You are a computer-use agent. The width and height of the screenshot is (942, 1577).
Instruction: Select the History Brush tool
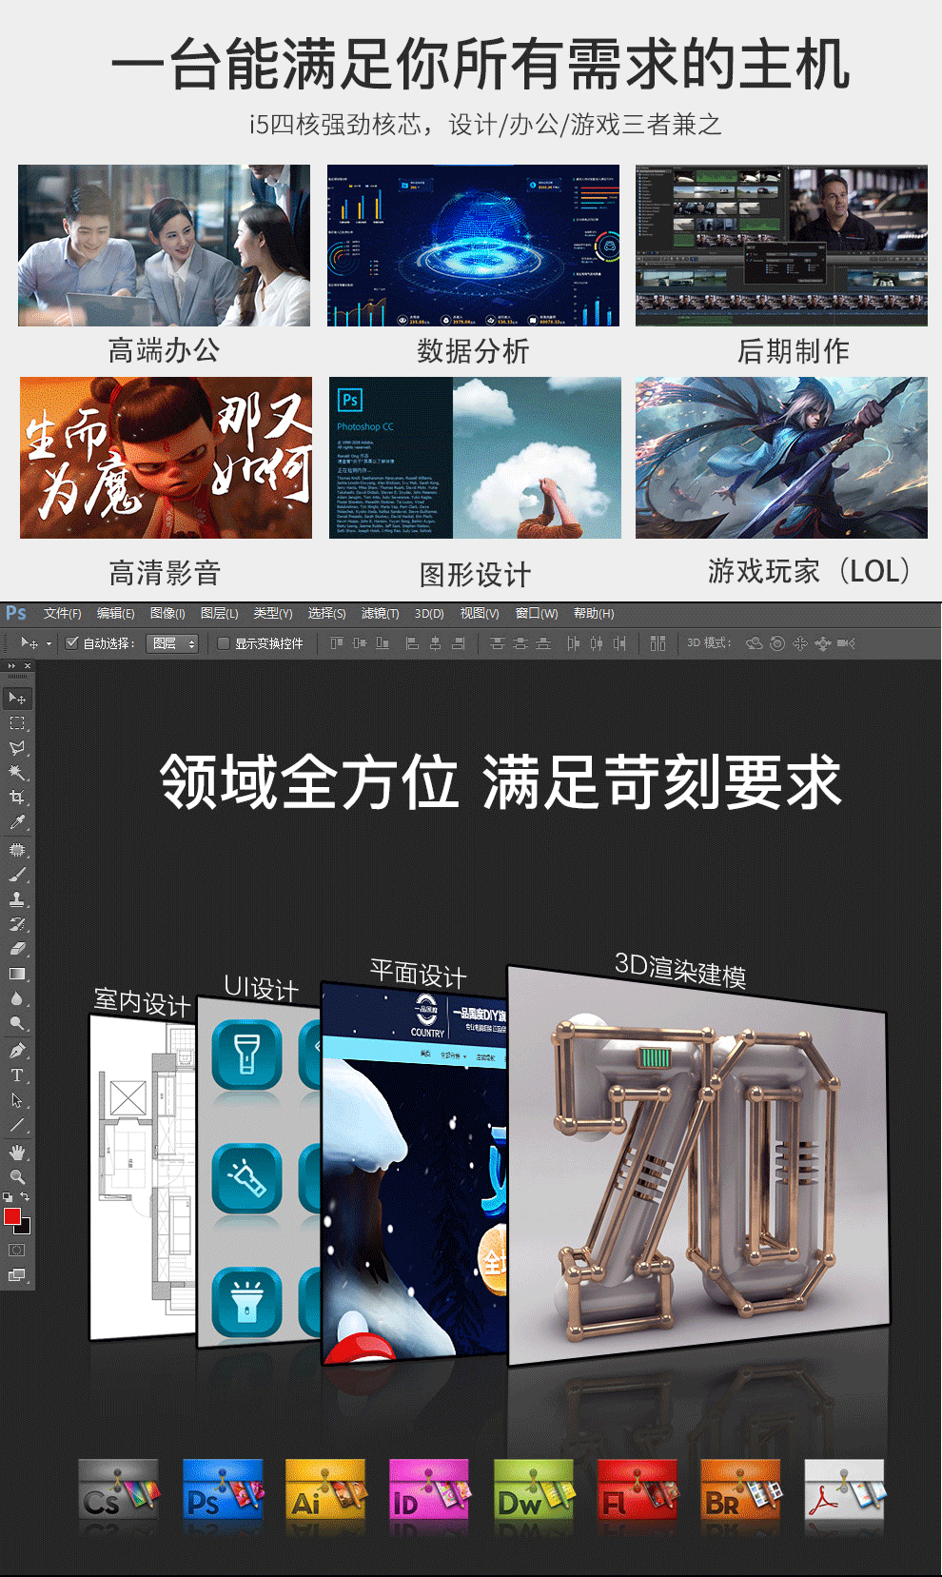click(17, 924)
